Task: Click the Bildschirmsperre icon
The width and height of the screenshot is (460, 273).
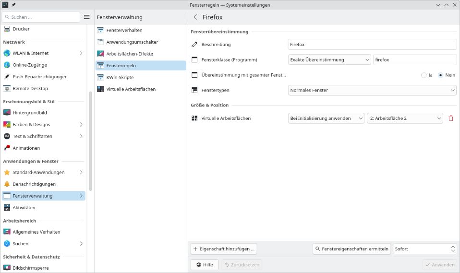Action: (7, 268)
